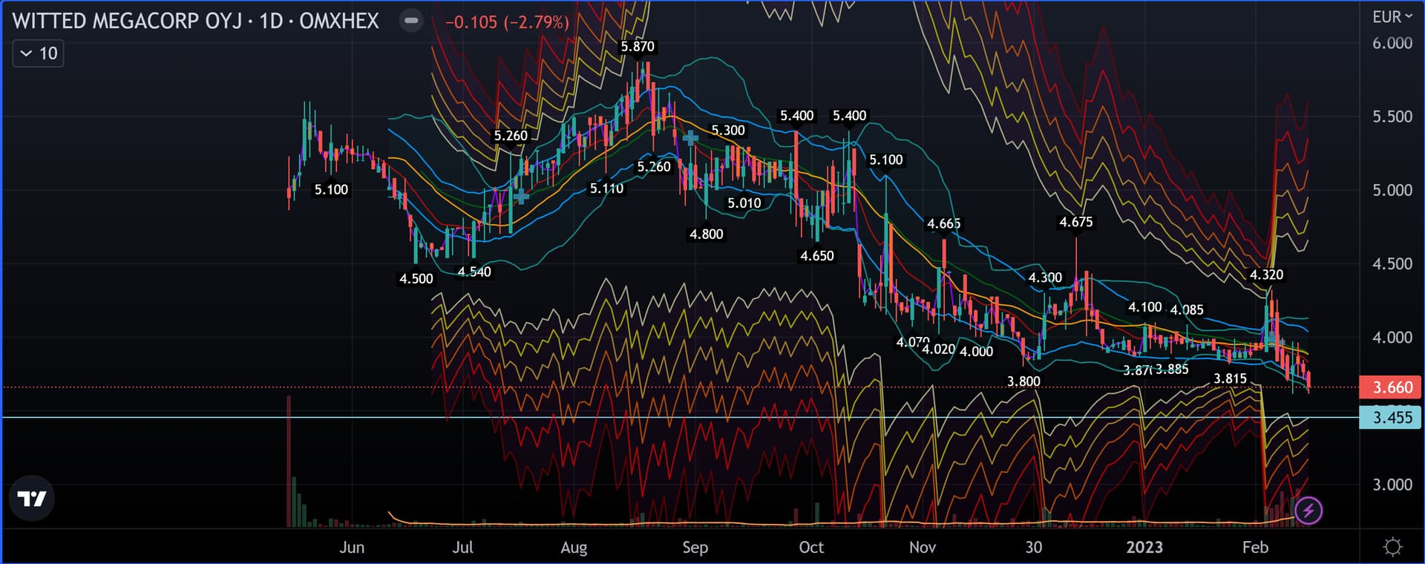Expand the indicator legend showing 10
The height and width of the screenshot is (564, 1425).
(38, 53)
